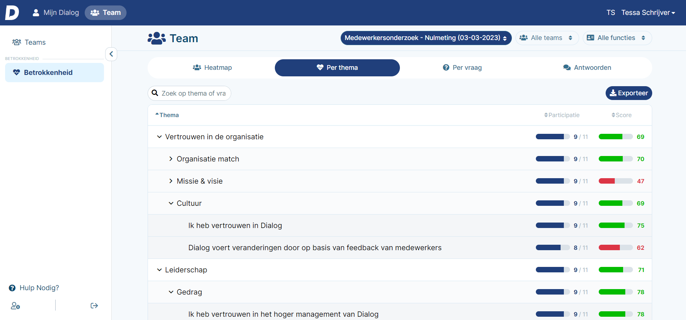Collapse the Vertrouwen in de organisatie theme
Screen dimensions: 686x320
(x=159, y=137)
